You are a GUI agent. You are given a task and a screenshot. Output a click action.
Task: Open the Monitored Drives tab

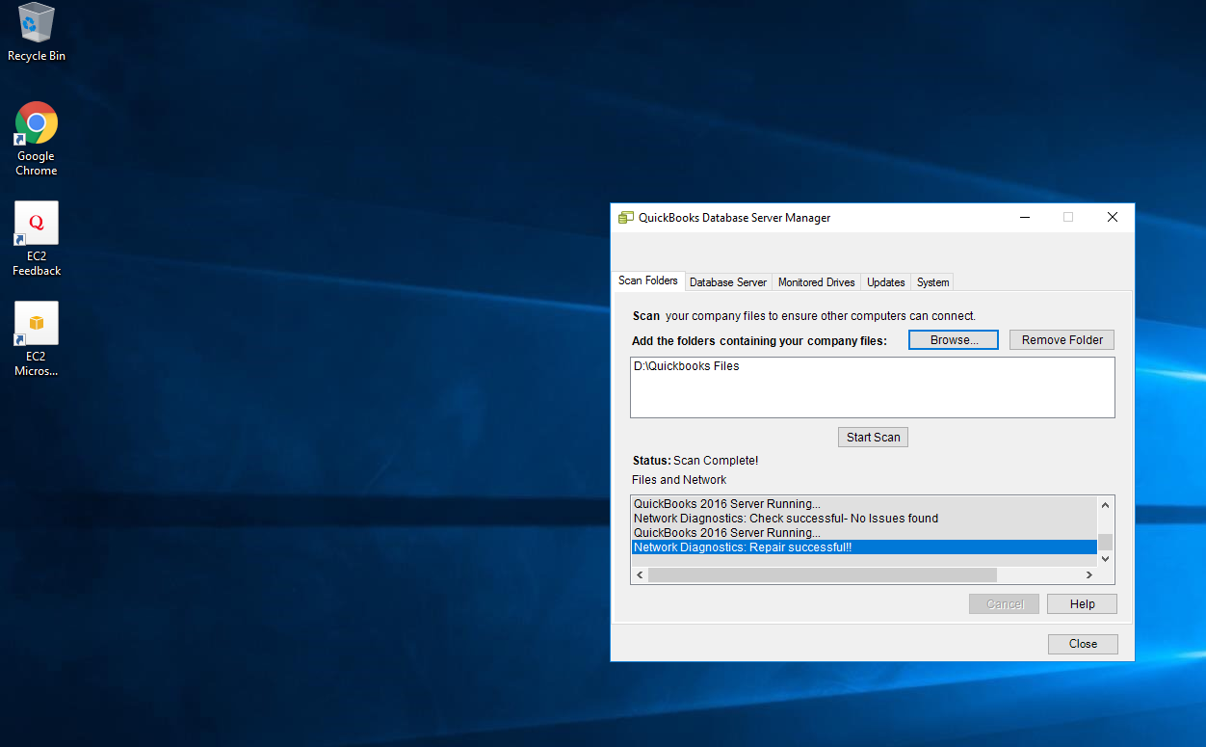pos(817,282)
